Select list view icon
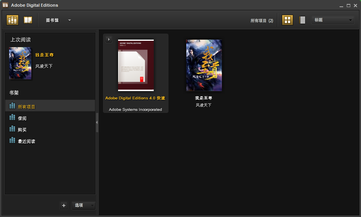Image resolution: width=361 pixels, height=217 pixels. (x=302, y=20)
